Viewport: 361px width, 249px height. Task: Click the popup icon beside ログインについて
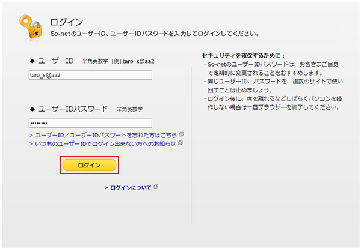pos(156,187)
